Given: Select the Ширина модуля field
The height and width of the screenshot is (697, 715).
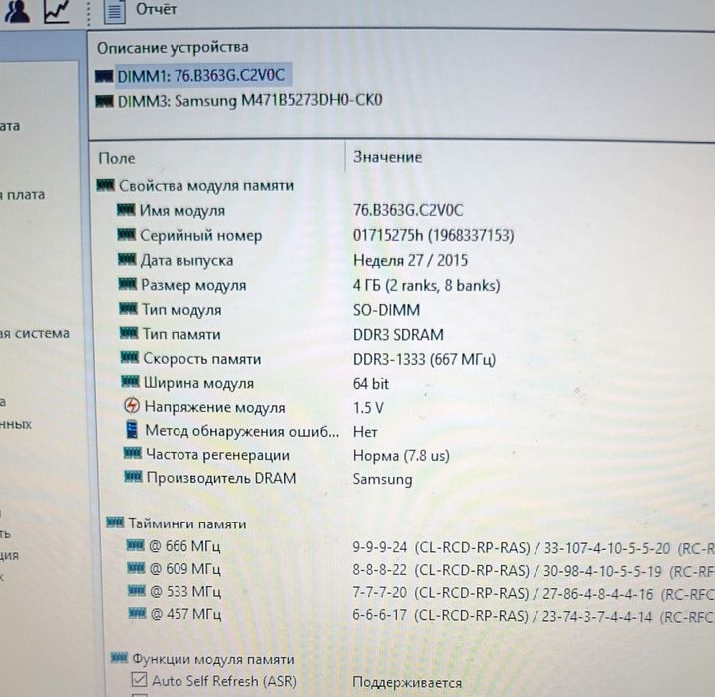Looking at the screenshot, I should (198, 383).
